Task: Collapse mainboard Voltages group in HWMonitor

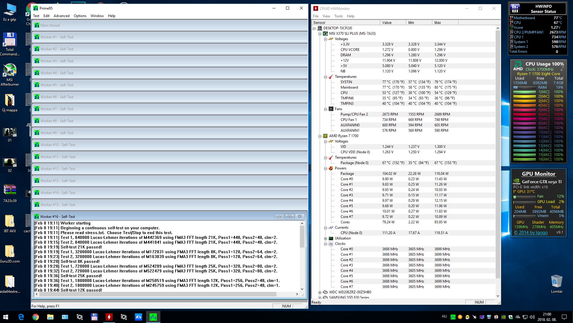Action: 325,39
